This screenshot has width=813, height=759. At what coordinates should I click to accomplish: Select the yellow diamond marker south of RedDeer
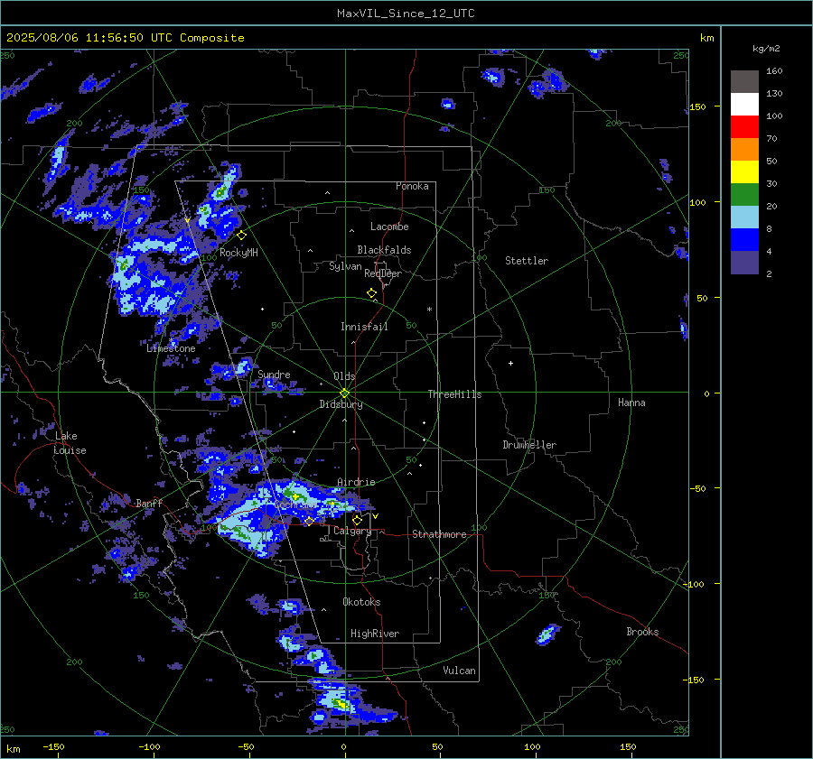click(x=371, y=293)
